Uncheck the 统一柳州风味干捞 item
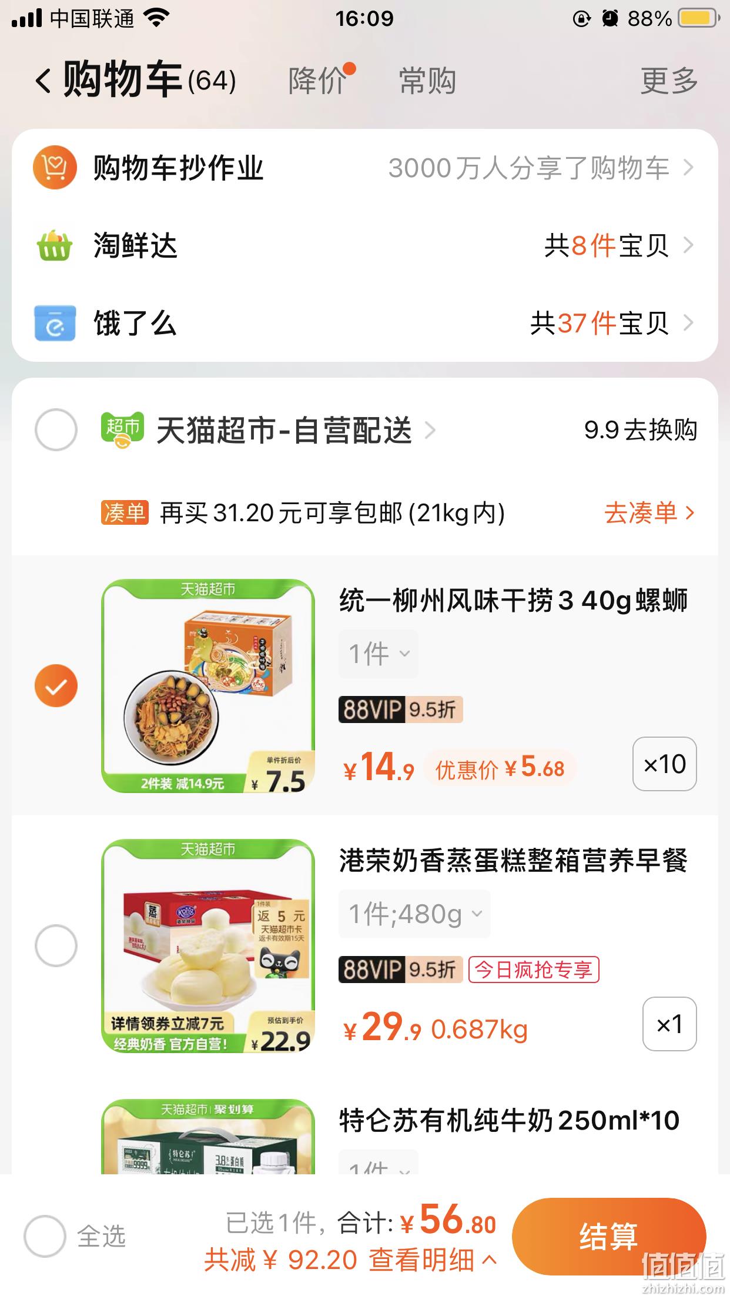Image resolution: width=730 pixels, height=1299 pixels. 56,685
